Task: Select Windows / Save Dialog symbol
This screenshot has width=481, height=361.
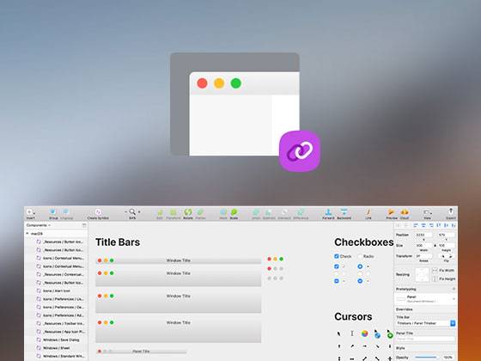Action: point(61,340)
